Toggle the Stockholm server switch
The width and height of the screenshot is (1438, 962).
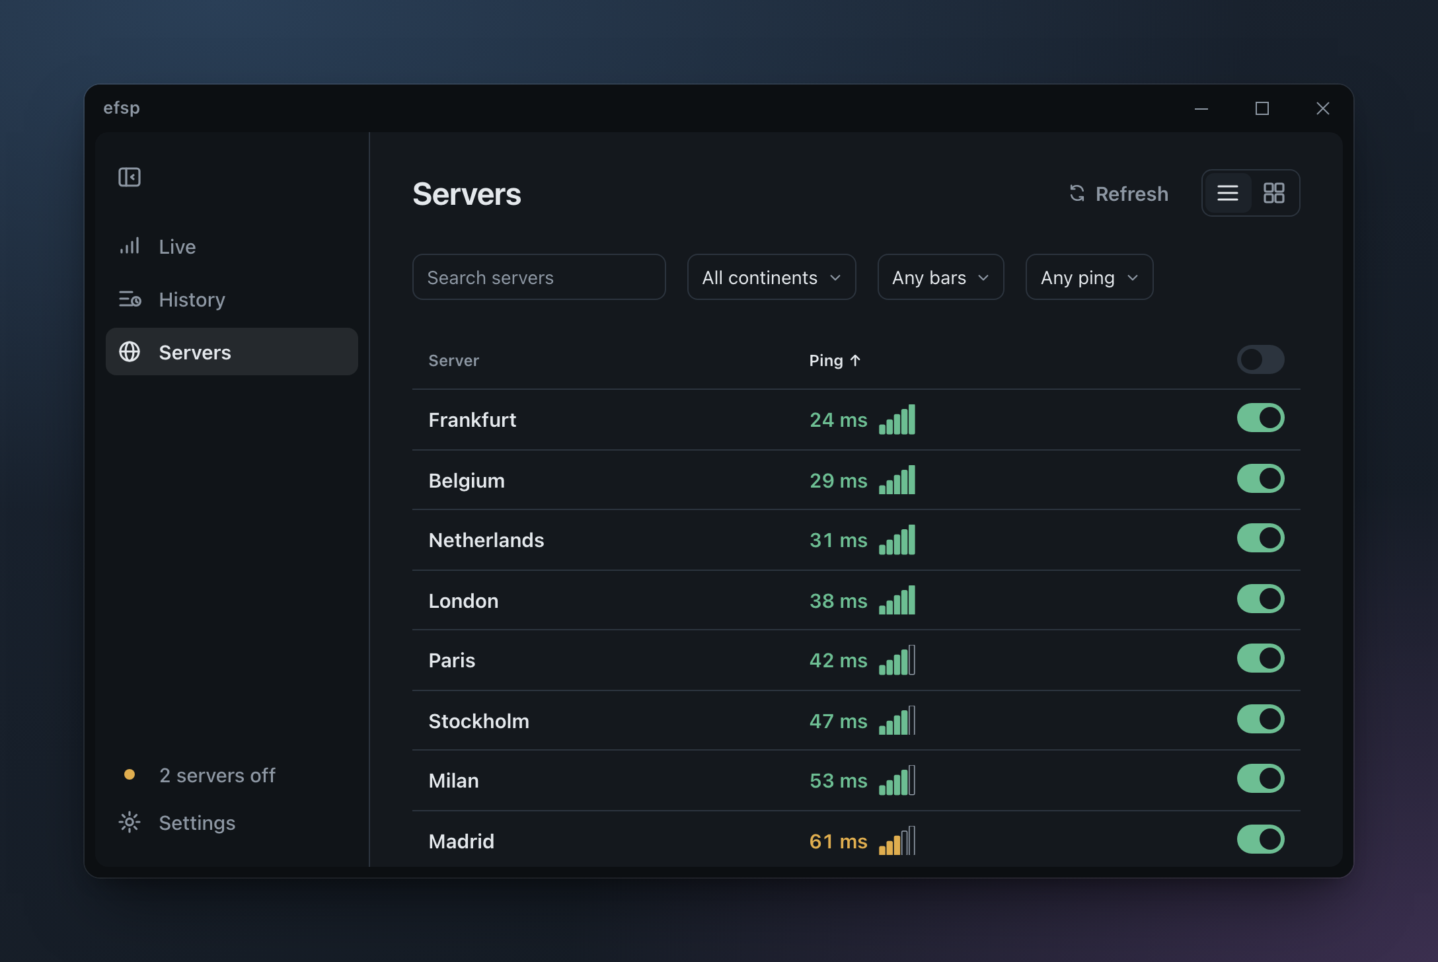coord(1260,719)
